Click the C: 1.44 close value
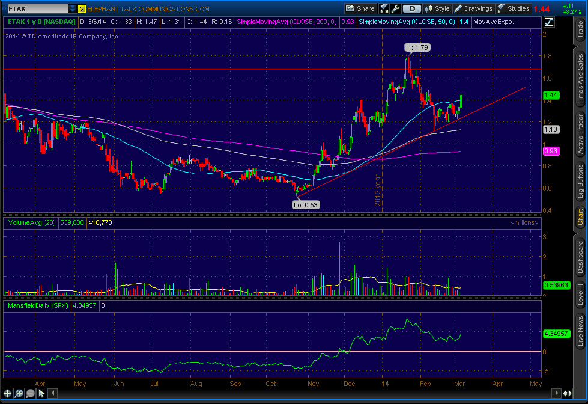588x404 pixels. click(196, 22)
